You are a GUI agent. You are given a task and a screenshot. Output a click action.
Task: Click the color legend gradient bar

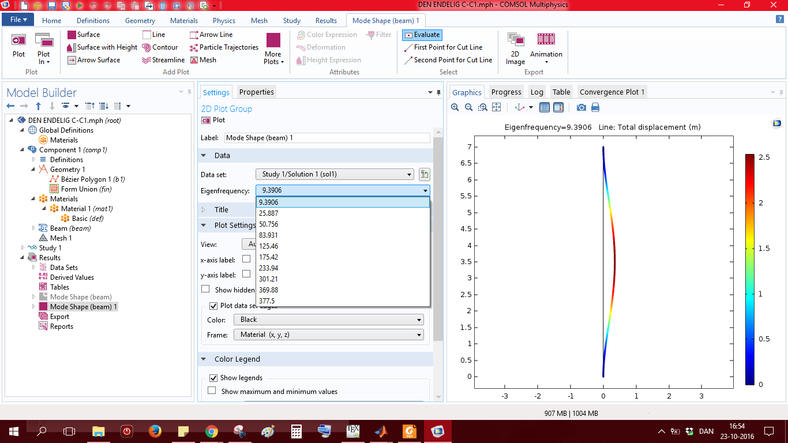(x=749, y=269)
